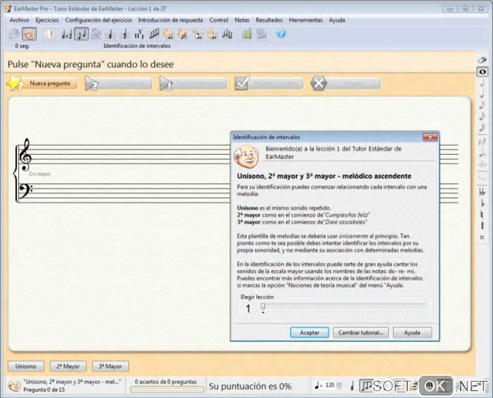Toggle the boxed eighth-notes icon in status bar

366,385
